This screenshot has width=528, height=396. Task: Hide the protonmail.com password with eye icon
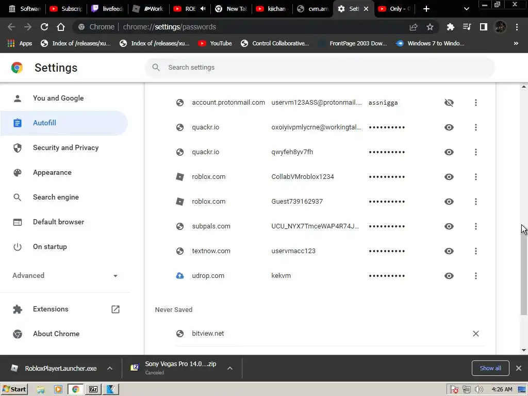click(x=449, y=103)
